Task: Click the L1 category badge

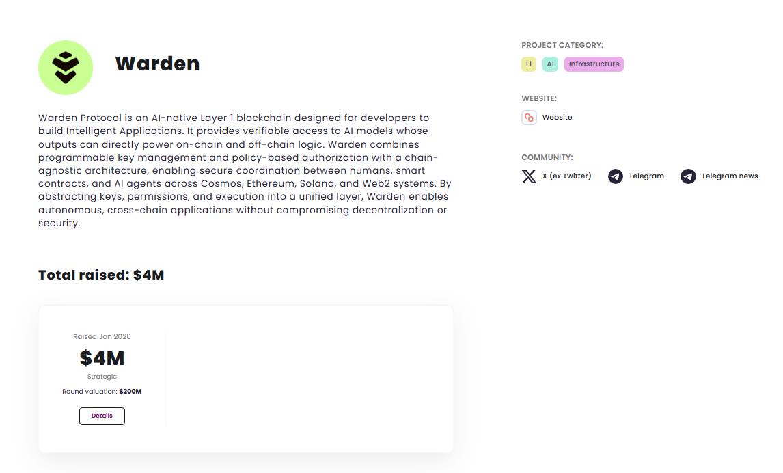Action: (527, 64)
